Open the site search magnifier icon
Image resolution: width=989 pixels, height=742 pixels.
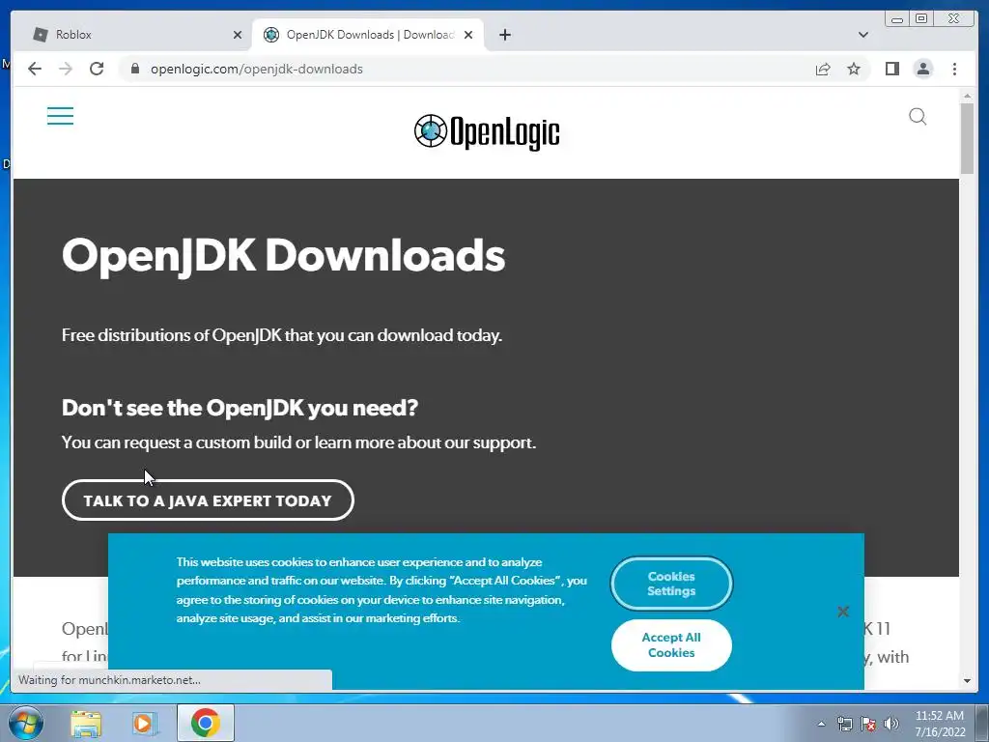tap(918, 117)
